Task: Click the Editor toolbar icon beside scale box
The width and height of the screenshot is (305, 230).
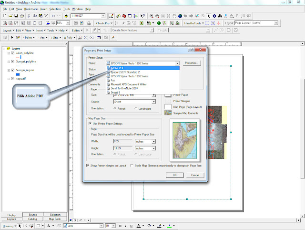Action: pyautogui.click(x=111, y=16)
